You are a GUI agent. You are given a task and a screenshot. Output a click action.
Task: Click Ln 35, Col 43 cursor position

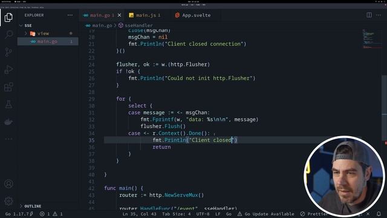pos(140,214)
